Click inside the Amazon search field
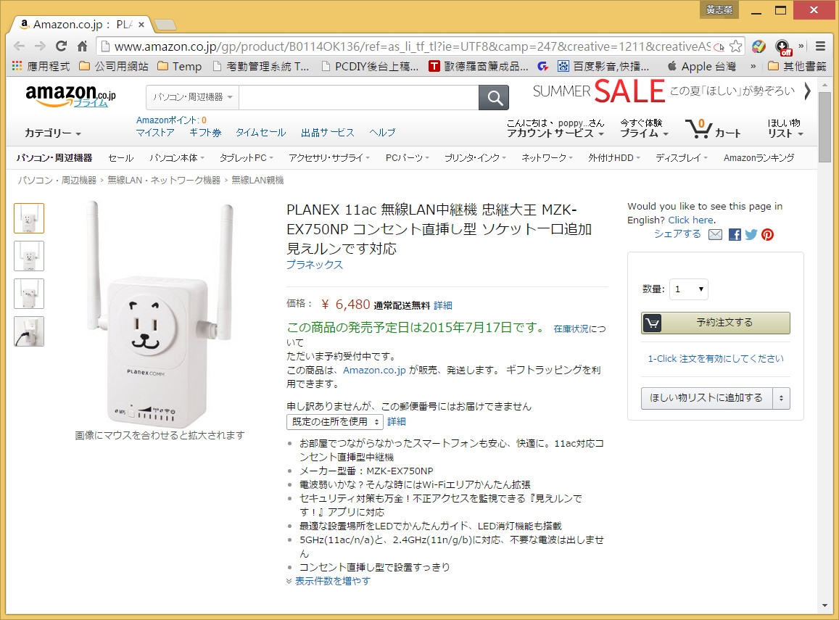Screen dimensions: 839x620 coord(358,97)
